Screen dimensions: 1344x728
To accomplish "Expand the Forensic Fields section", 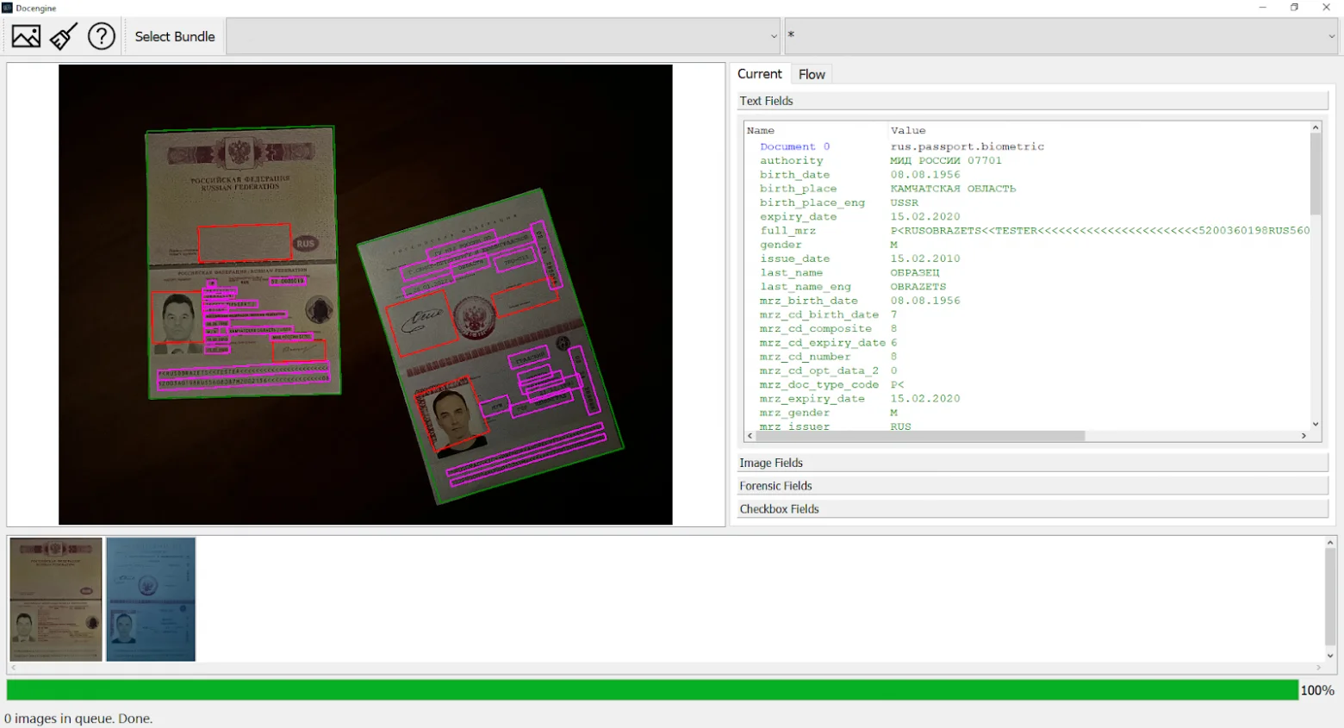I will tap(1033, 486).
